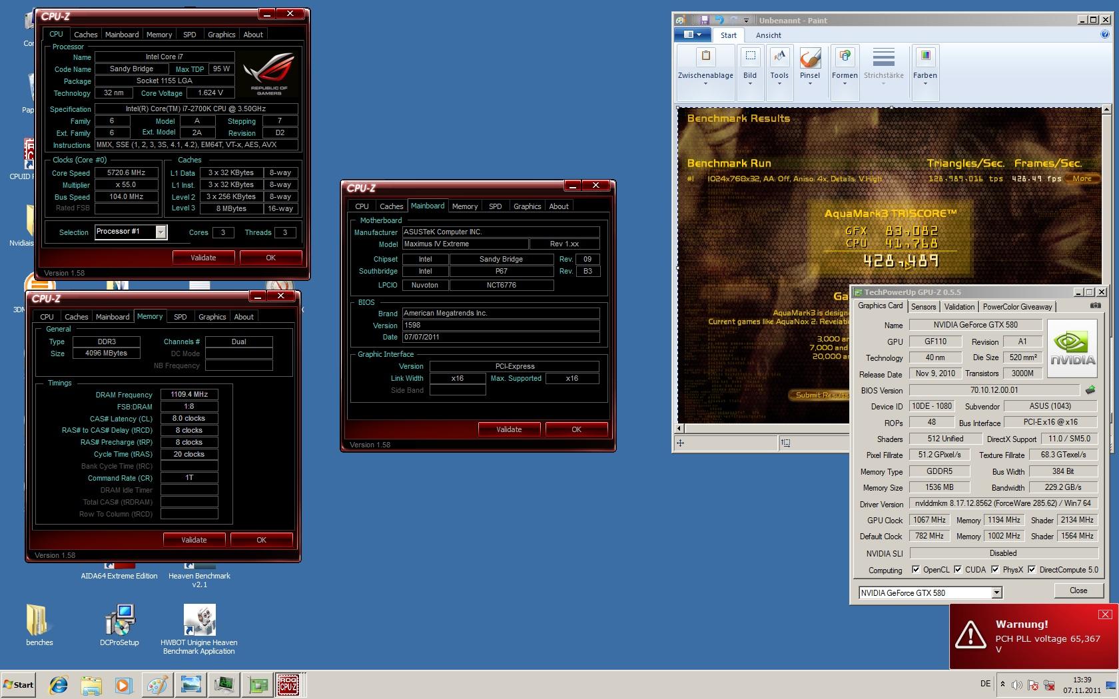
Task: Click the GPU-Z green card taskbar icon
Action: (257, 684)
